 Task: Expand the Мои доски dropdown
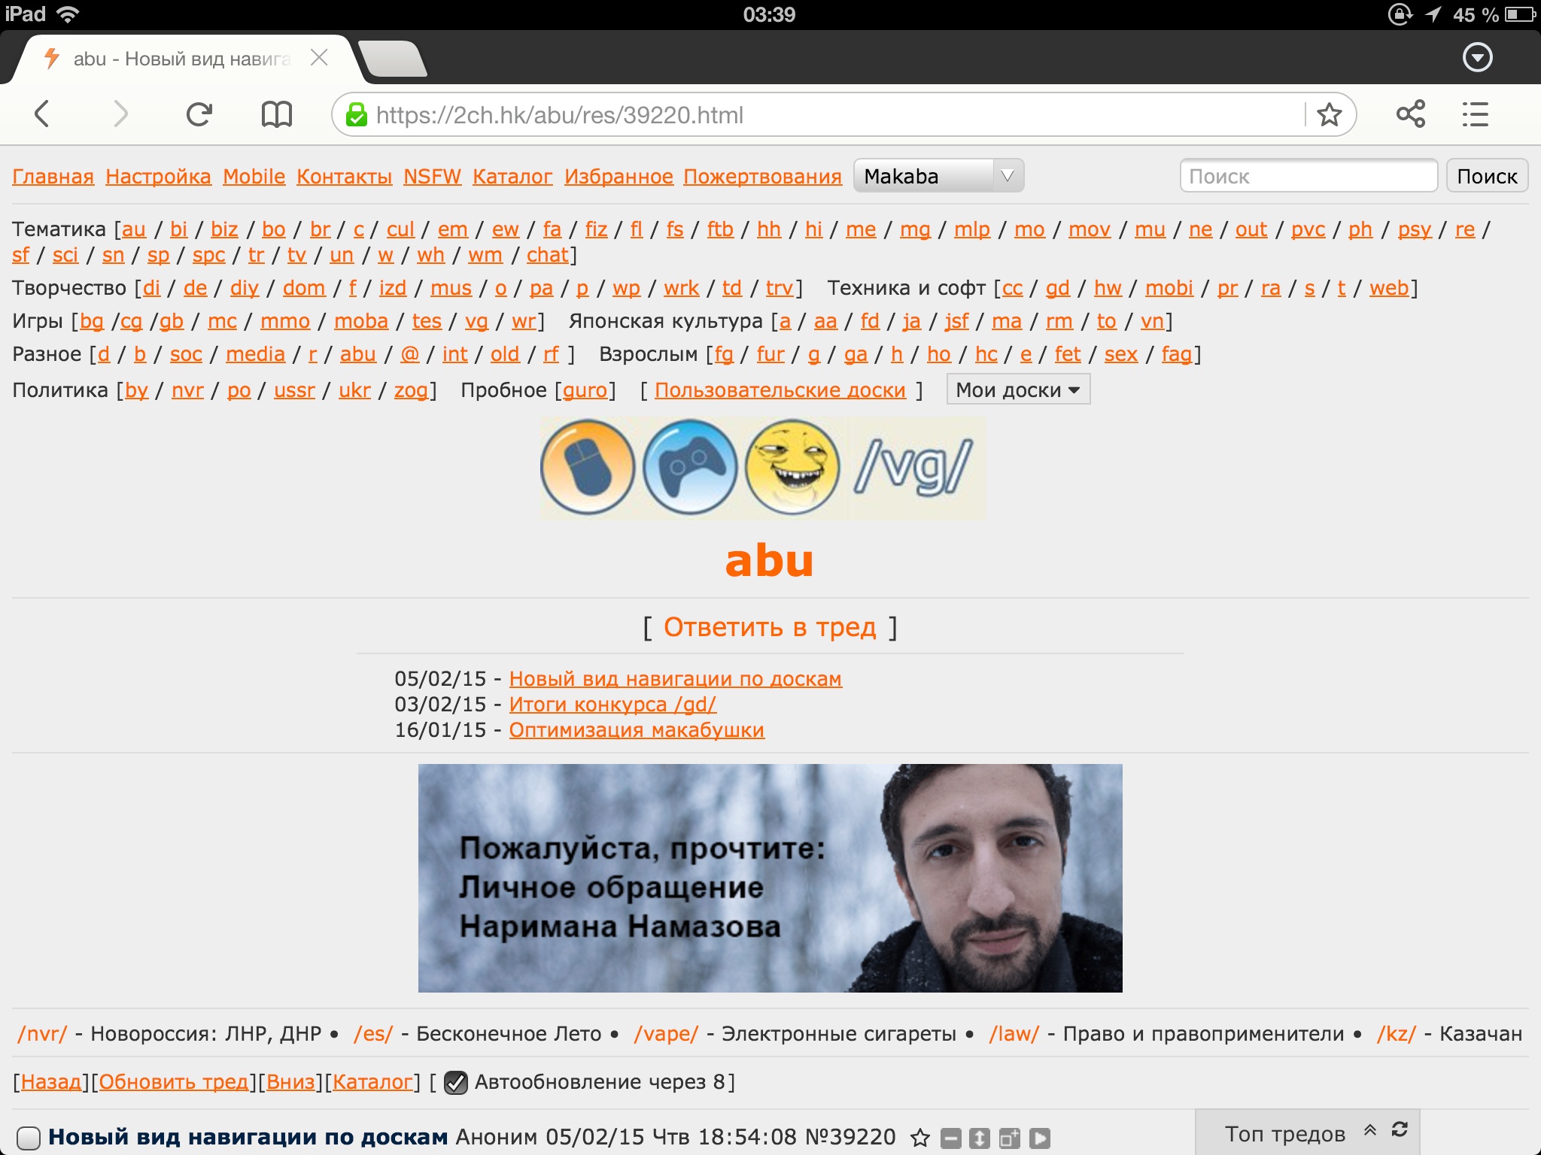[1018, 390]
